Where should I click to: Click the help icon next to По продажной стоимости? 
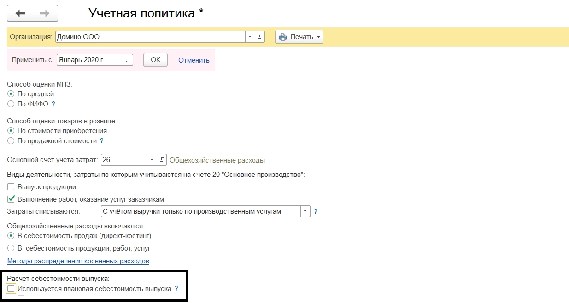pyautogui.click(x=102, y=141)
